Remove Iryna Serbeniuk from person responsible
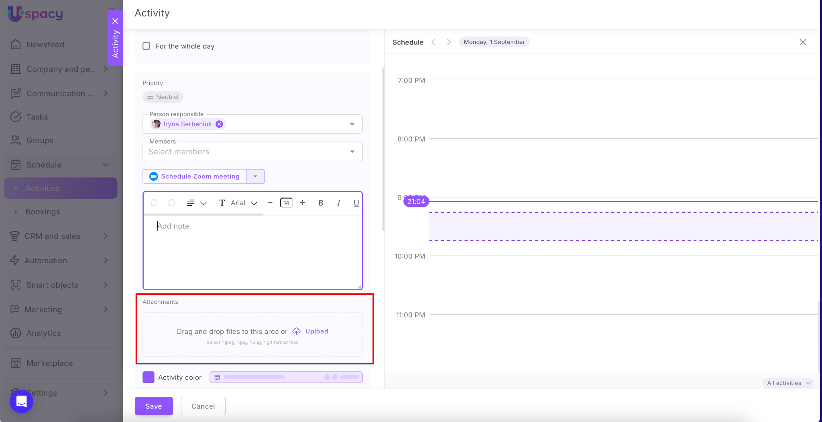Image resolution: width=822 pixels, height=422 pixels. pyautogui.click(x=219, y=124)
